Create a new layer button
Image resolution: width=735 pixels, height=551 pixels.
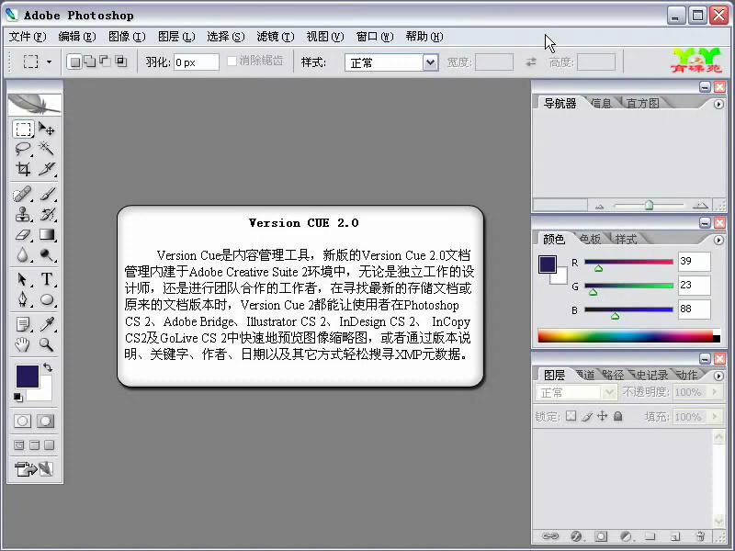pyautogui.click(x=675, y=536)
